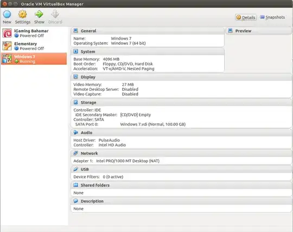Click the Running green arrow status icon

16,61
